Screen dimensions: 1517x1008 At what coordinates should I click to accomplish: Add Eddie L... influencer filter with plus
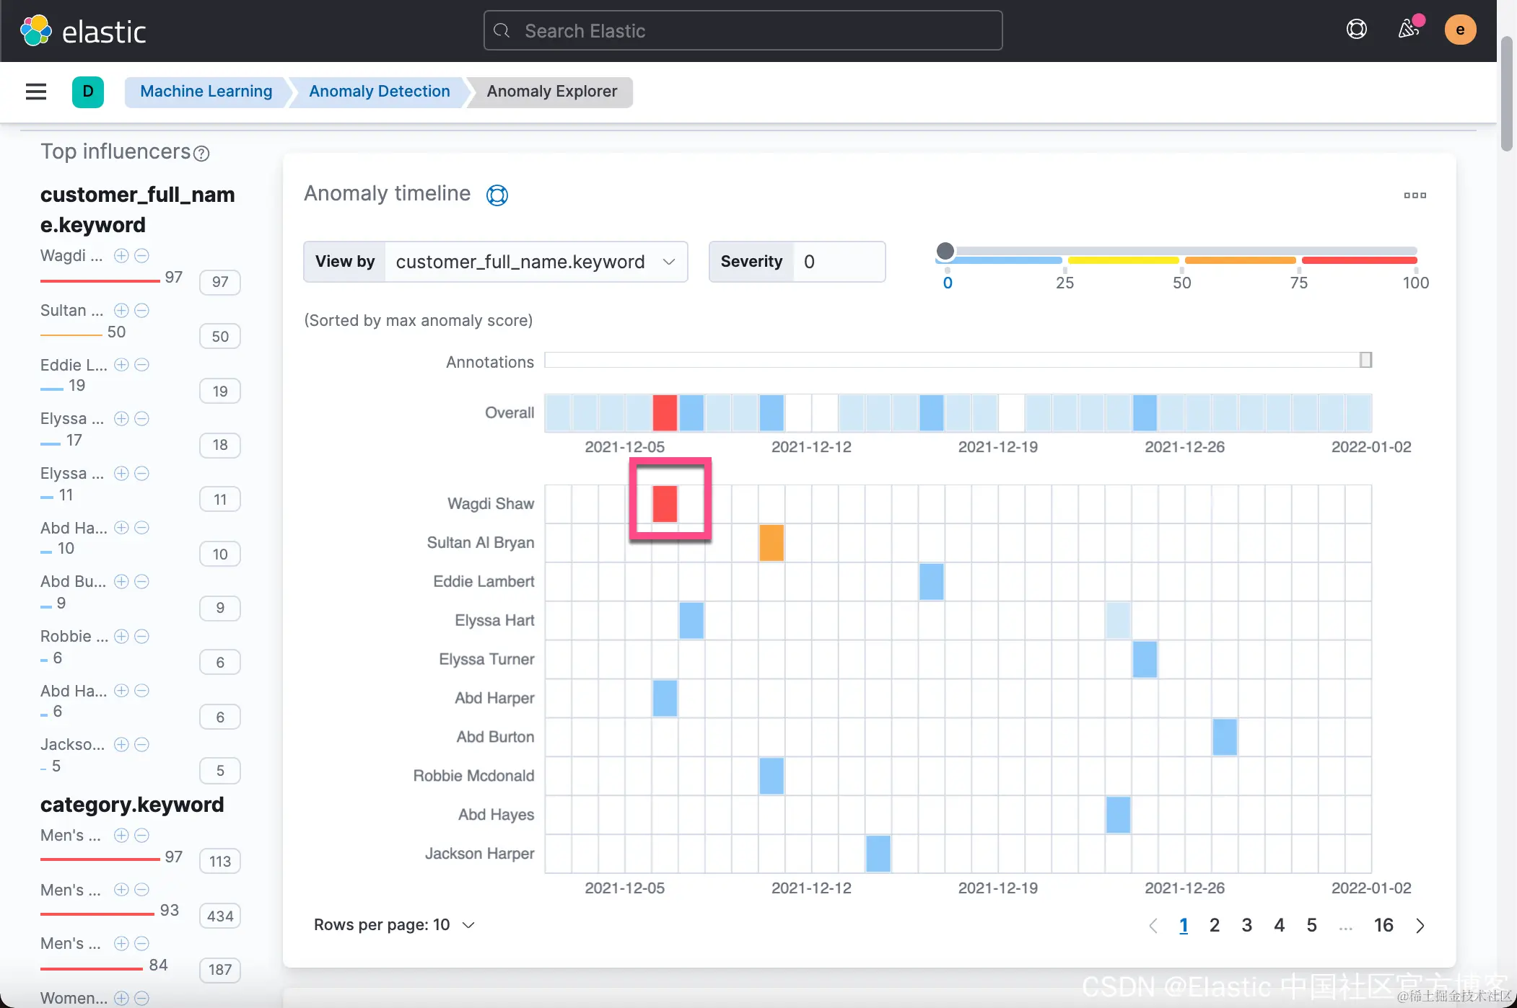coord(121,364)
